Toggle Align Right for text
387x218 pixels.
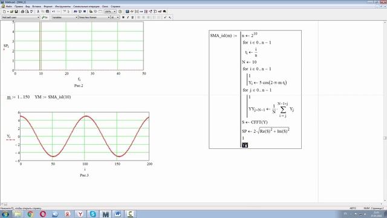point(148,18)
